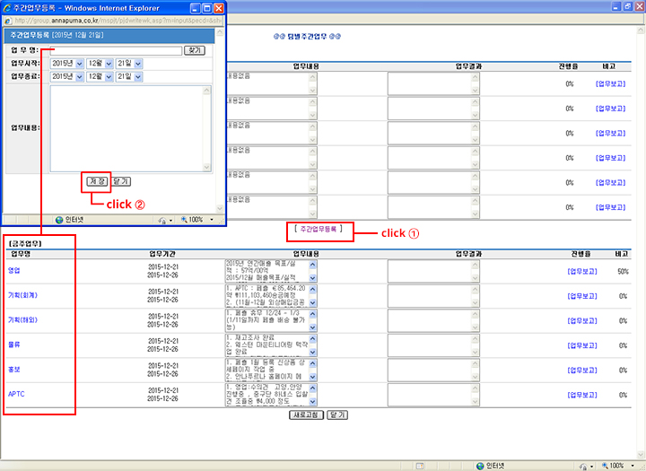646x471 pixels.
Task: Click the protected mode icon in popup status bar
Action: (x=162, y=219)
